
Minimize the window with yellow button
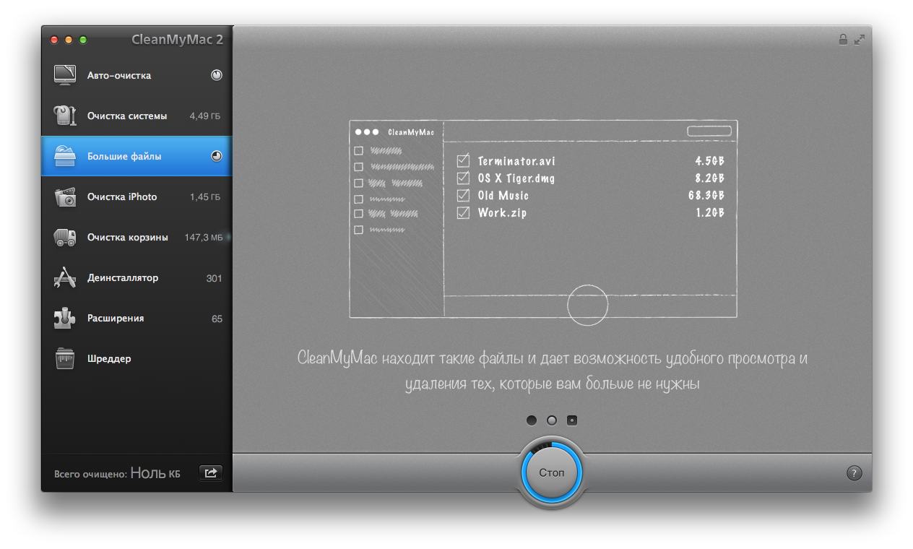pos(69,40)
